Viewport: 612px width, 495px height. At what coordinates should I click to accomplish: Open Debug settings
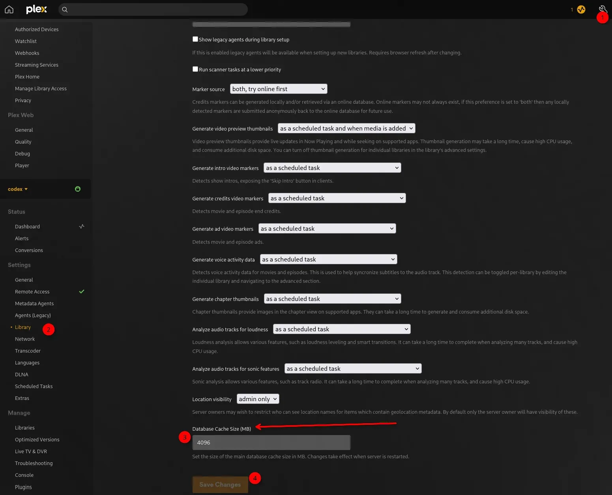point(22,153)
